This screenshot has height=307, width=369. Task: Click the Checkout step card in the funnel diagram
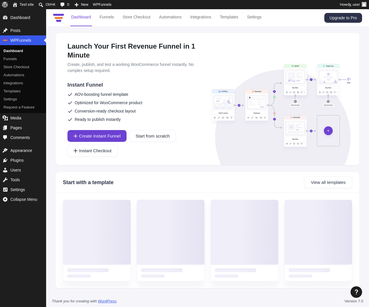point(257,105)
